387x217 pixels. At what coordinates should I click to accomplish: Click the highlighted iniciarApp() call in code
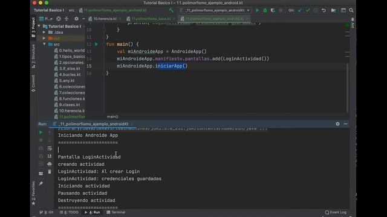pyautogui.click(x=171, y=66)
